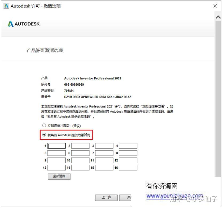Click activation code field 2
Screen dimensions: 223x208
click(80, 146)
